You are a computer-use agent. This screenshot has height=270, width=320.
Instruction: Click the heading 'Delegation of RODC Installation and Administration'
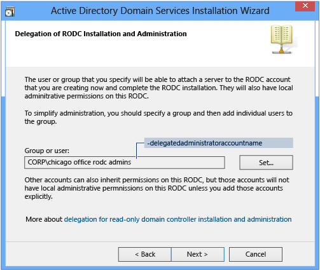pyautogui.click(x=101, y=34)
